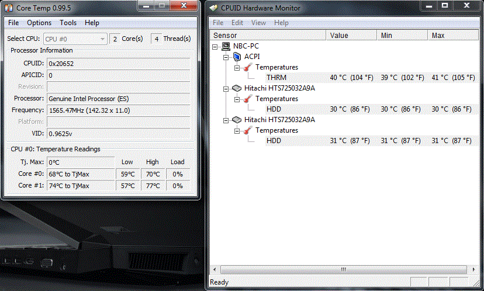Click Core #1 High value 77°C
The width and height of the screenshot is (484, 291).
tap(153, 186)
